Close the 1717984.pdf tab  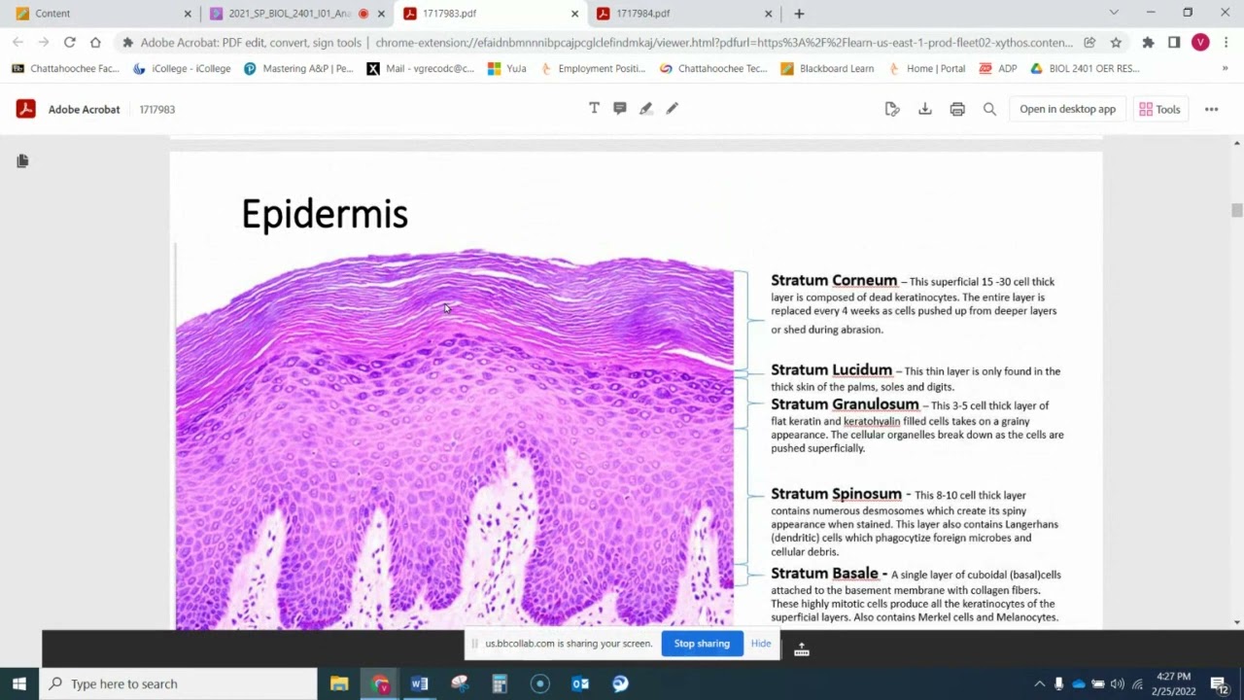[768, 14]
